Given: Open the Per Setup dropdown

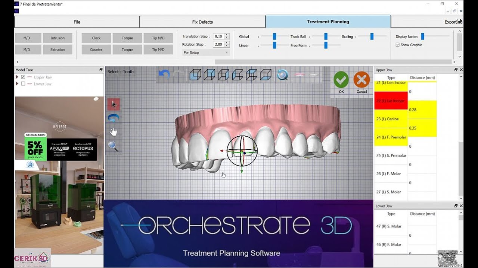Looking at the screenshot, I should pos(205,52).
